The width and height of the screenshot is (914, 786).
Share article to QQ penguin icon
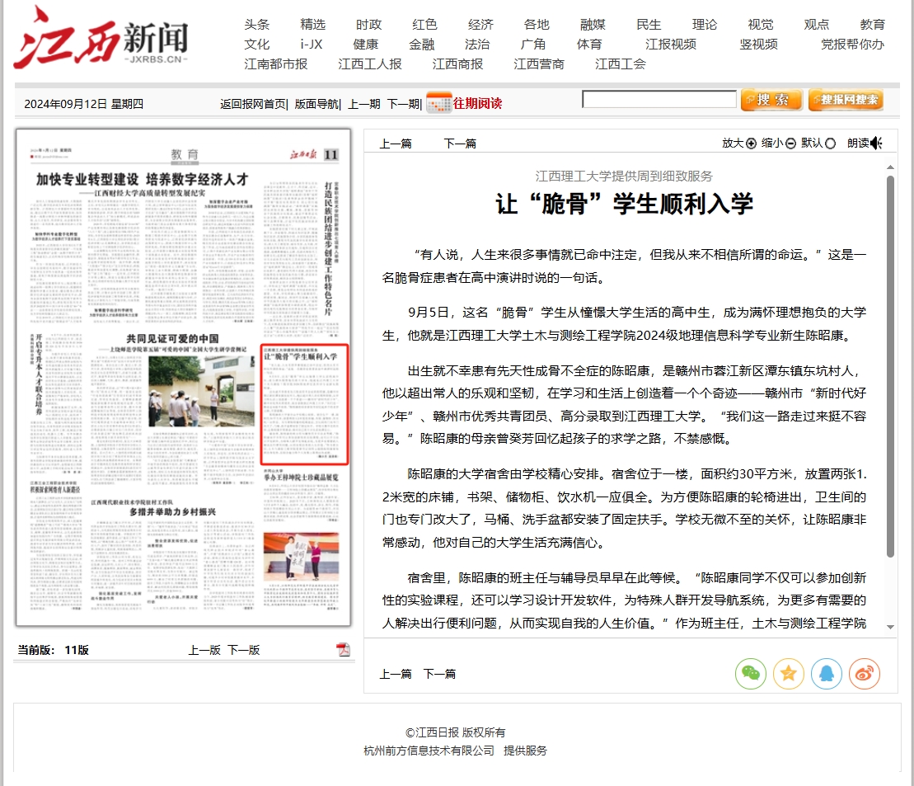pos(826,674)
